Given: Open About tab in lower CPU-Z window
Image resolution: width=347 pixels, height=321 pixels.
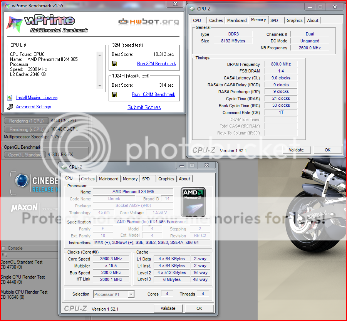Looking at the screenshot, I should tap(184, 179).
